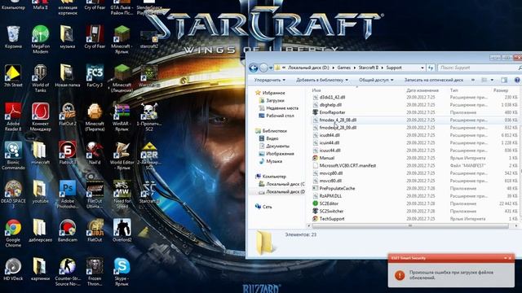The height and width of the screenshot is (293, 522).
Task: Open the minecraft folder icon
Action: point(40,153)
